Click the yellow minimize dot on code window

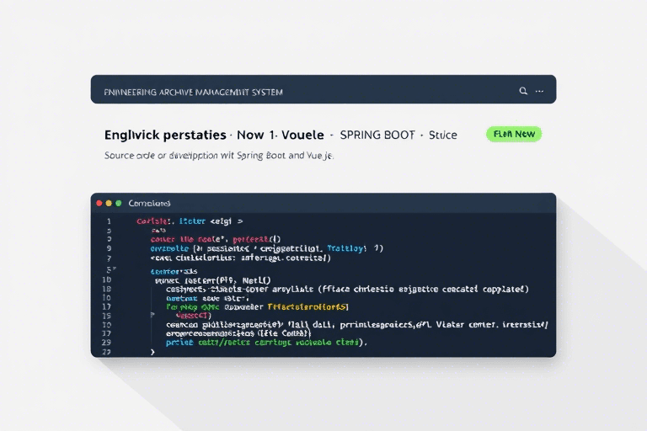click(109, 203)
